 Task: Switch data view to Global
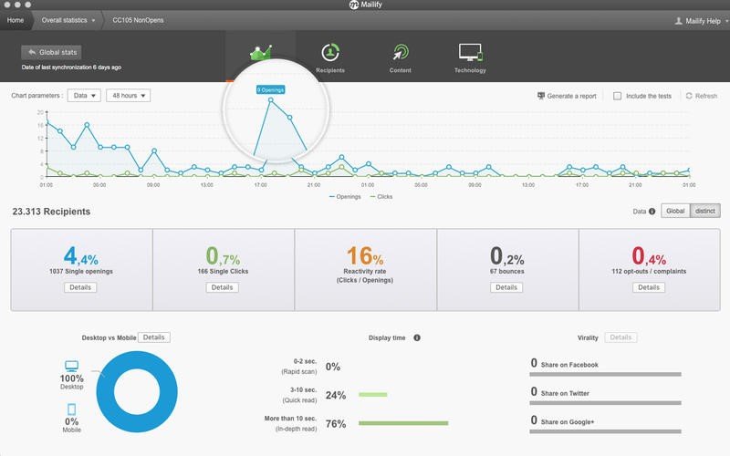(675, 211)
